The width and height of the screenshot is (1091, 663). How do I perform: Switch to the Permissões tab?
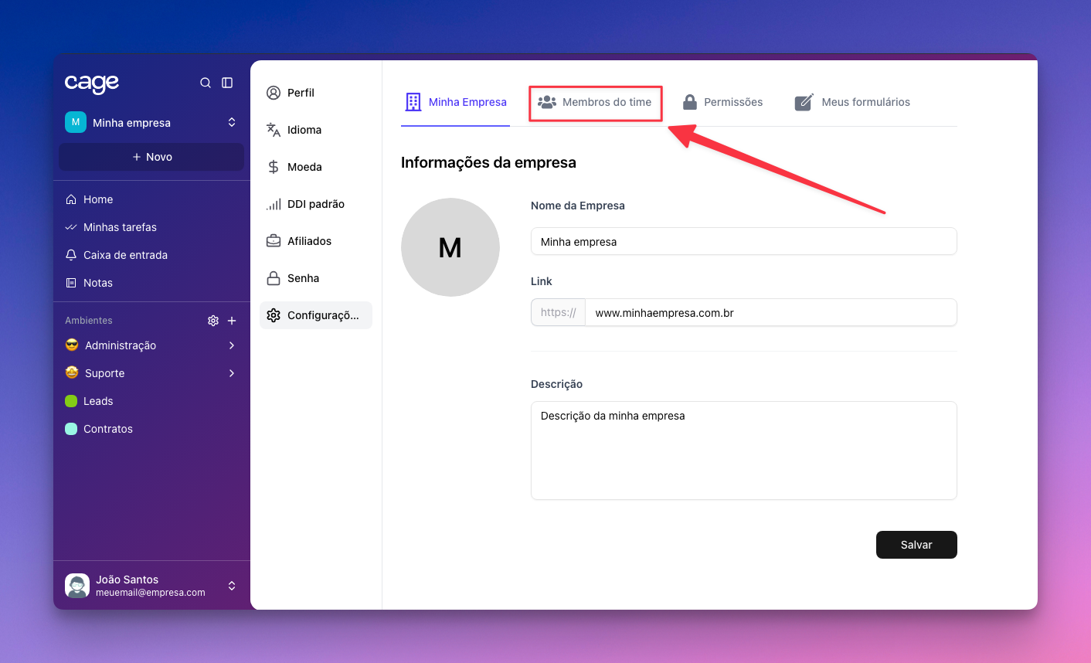[x=722, y=103]
